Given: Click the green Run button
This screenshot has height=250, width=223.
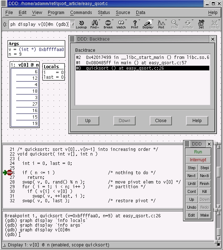Looking at the screenshot, I should 198,152.
